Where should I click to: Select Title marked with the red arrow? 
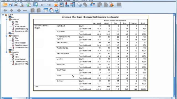16,54
